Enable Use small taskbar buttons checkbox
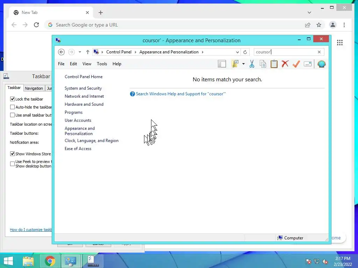This screenshot has width=358, height=268. point(12,115)
